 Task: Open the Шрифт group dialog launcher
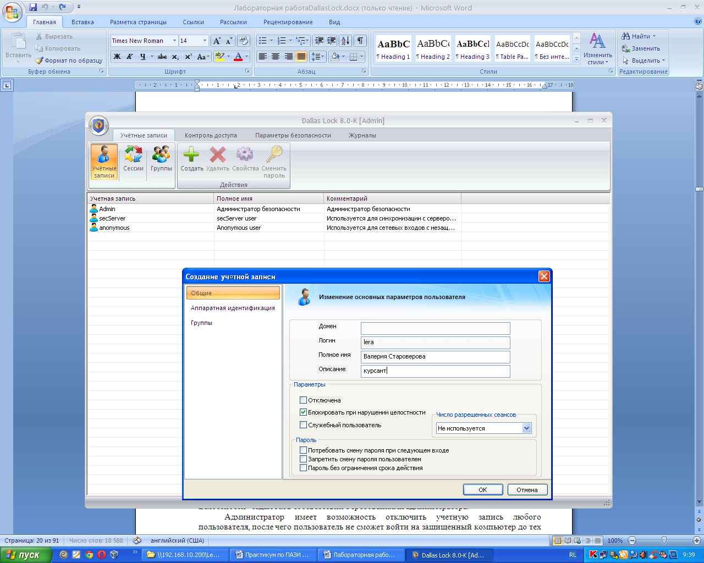[x=248, y=71]
